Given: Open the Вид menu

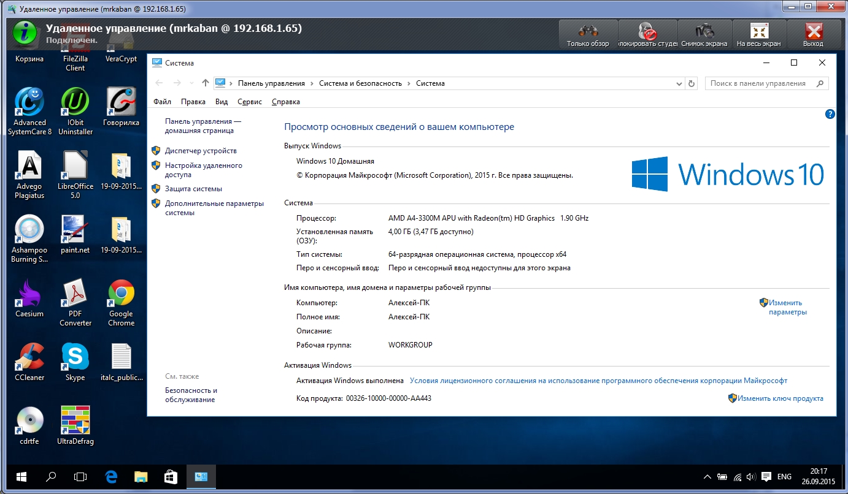Looking at the screenshot, I should coord(222,102).
